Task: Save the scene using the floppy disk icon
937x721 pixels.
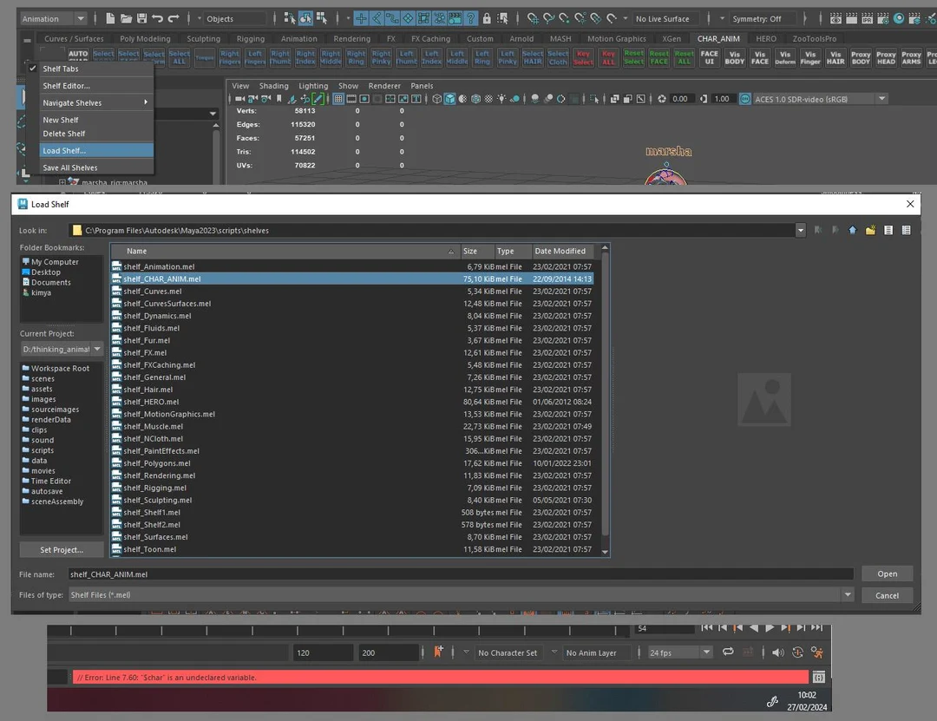Action: pos(142,17)
